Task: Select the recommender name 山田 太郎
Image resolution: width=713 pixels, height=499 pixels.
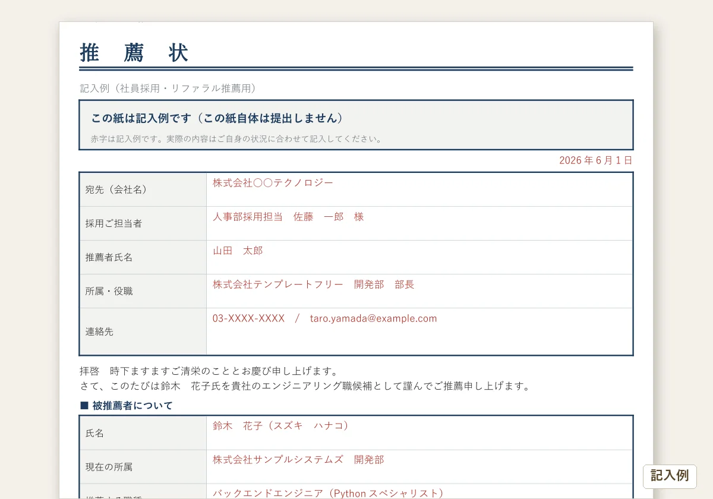Action: point(238,251)
